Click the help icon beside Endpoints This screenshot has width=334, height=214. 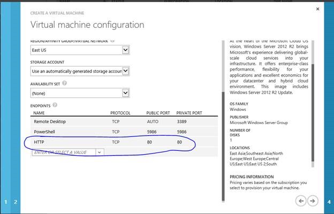click(55, 105)
